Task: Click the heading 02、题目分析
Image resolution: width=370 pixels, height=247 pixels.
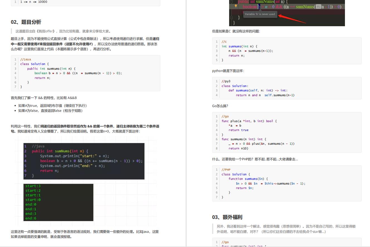Action: point(26,22)
